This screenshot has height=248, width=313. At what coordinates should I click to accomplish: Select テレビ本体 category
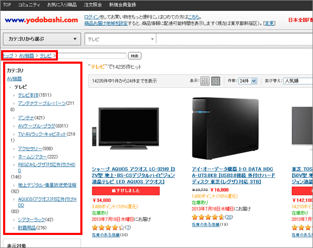click(x=28, y=95)
